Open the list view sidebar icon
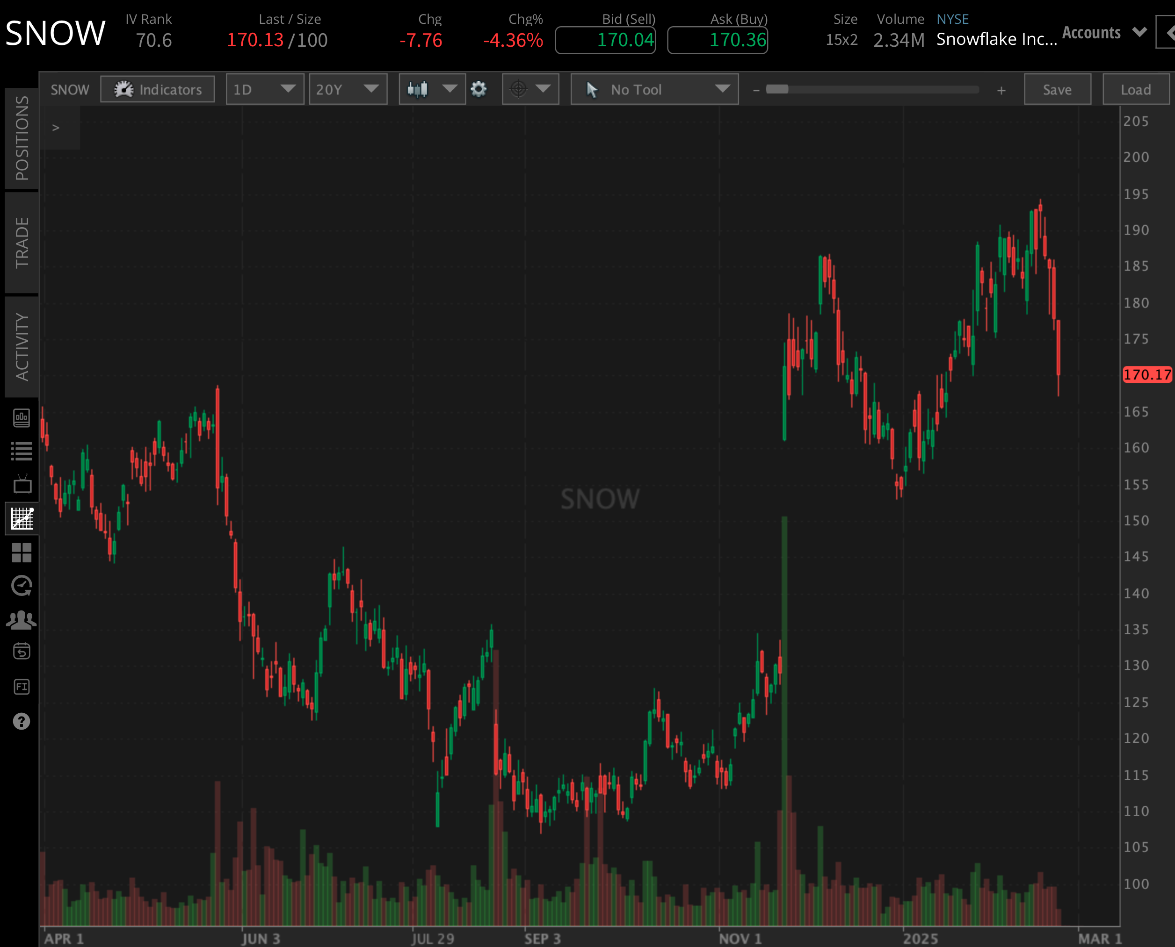The height and width of the screenshot is (947, 1175). 22,452
